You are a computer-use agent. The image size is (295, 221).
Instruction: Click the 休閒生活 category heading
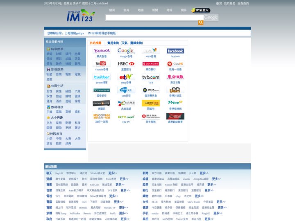57,86
